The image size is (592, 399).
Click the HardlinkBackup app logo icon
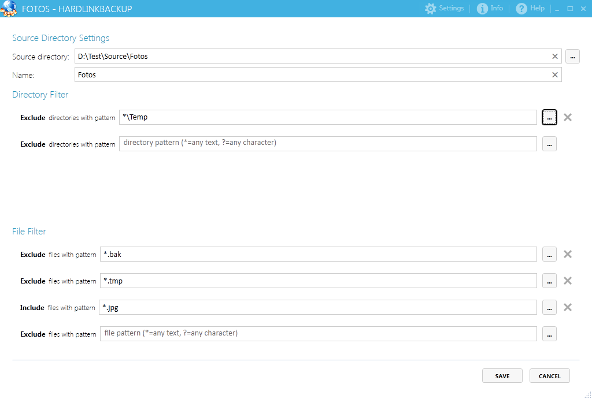point(8,9)
